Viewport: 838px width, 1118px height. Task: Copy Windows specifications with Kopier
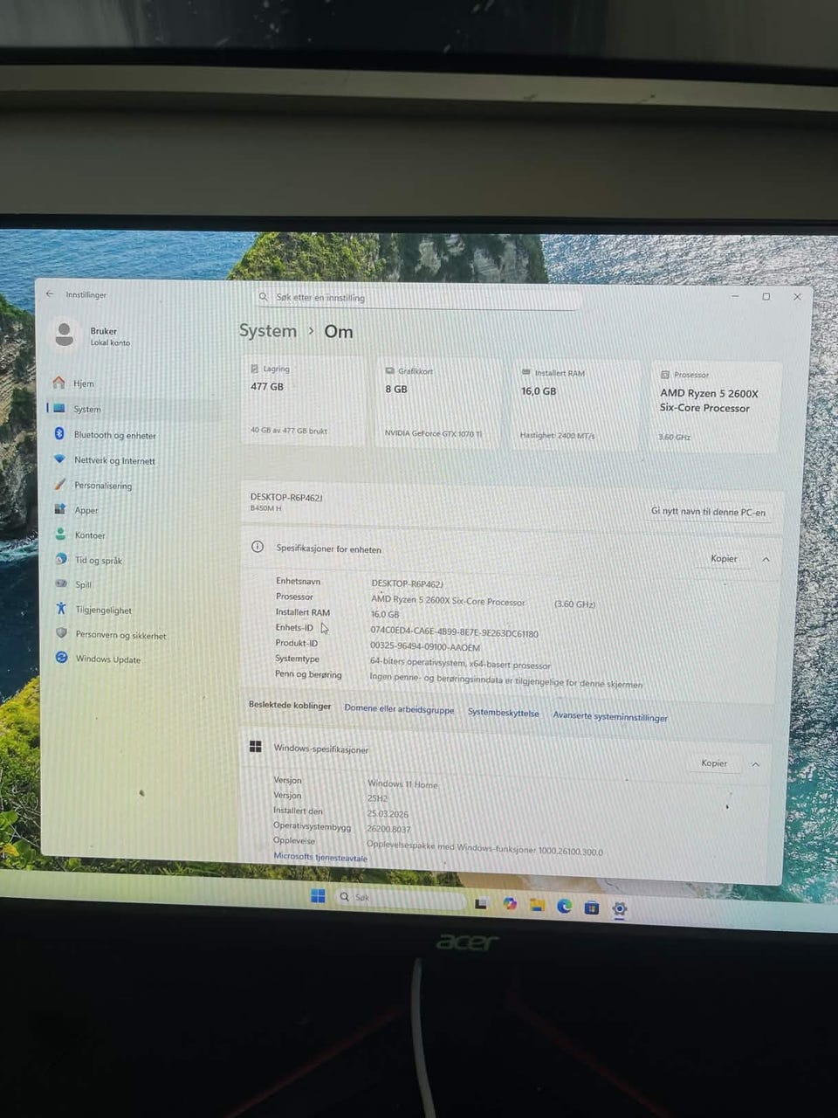pos(714,763)
